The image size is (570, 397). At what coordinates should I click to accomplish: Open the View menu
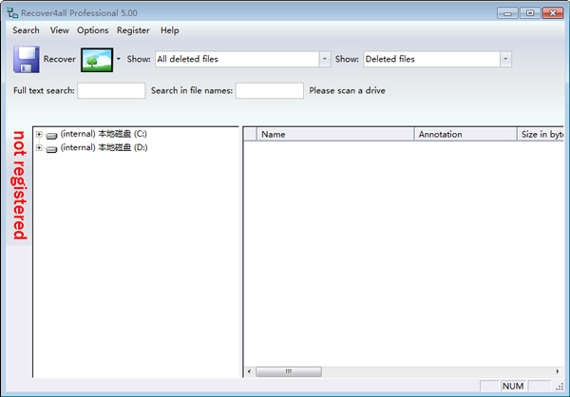click(x=59, y=30)
